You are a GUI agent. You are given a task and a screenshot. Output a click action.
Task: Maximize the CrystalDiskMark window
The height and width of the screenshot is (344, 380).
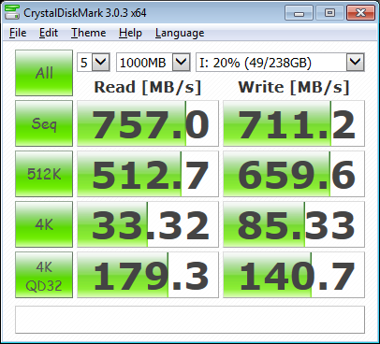coord(329,13)
